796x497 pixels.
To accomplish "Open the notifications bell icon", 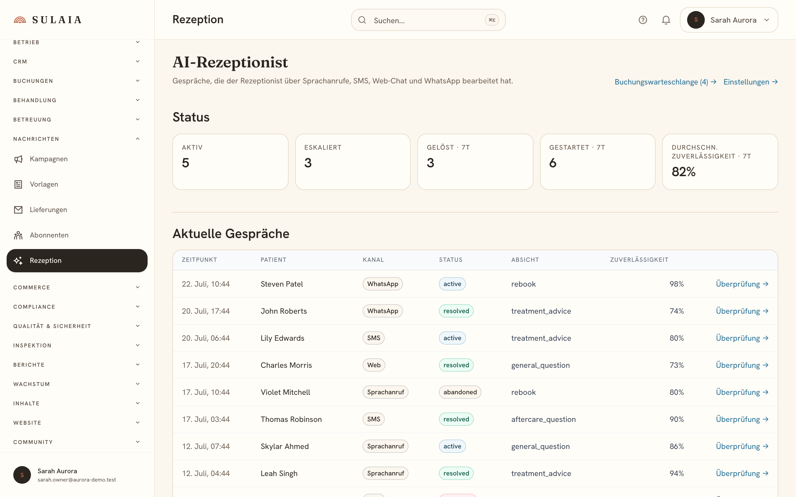I will pyautogui.click(x=666, y=20).
